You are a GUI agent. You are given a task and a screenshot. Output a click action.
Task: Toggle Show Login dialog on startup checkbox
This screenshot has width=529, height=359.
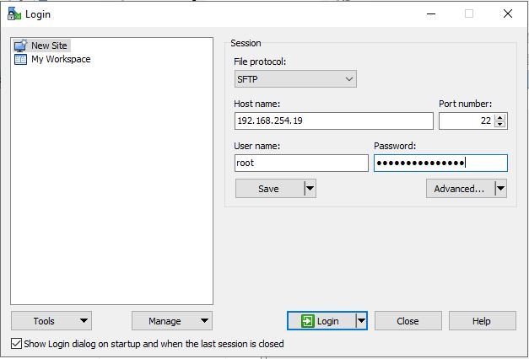tap(17, 344)
